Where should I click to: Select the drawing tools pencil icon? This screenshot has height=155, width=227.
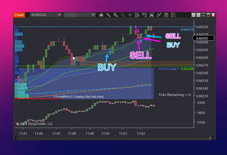(108, 15)
